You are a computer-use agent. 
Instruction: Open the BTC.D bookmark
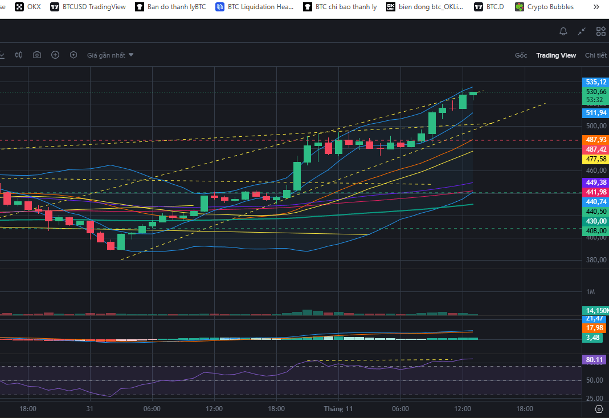[489, 7]
